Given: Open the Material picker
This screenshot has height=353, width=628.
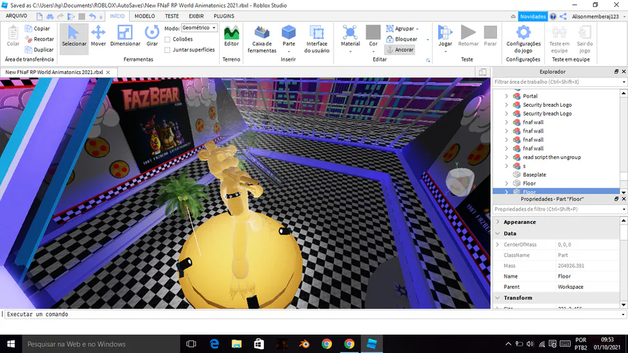Looking at the screenshot, I should (350, 39).
